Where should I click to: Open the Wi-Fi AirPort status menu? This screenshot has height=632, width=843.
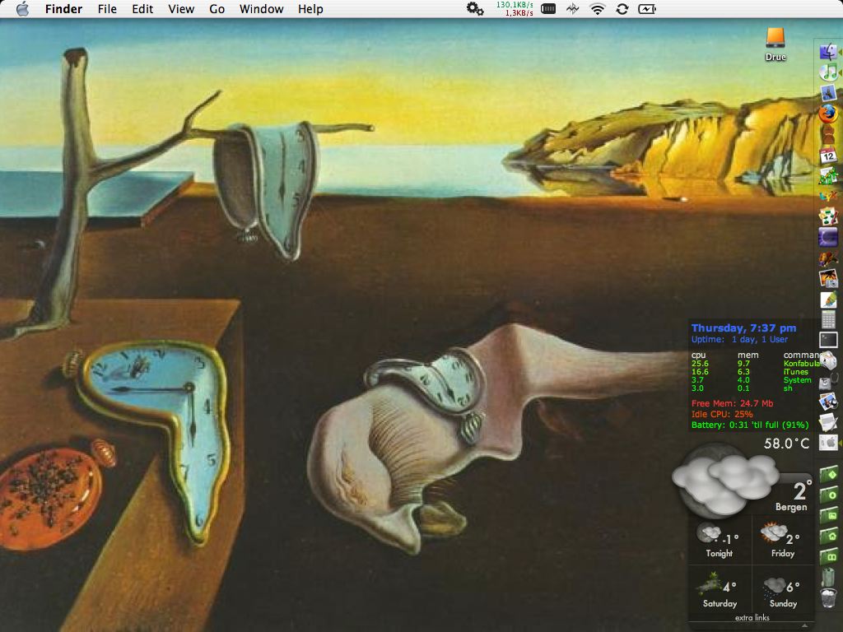click(x=598, y=8)
